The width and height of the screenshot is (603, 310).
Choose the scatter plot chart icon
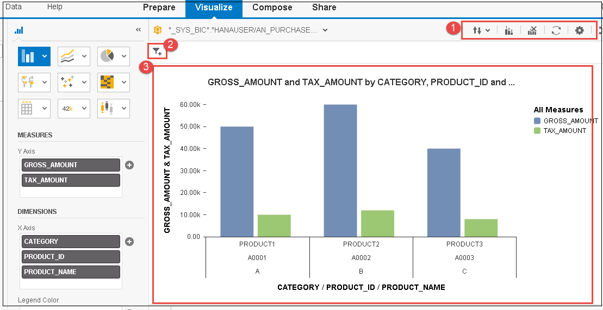(67, 82)
